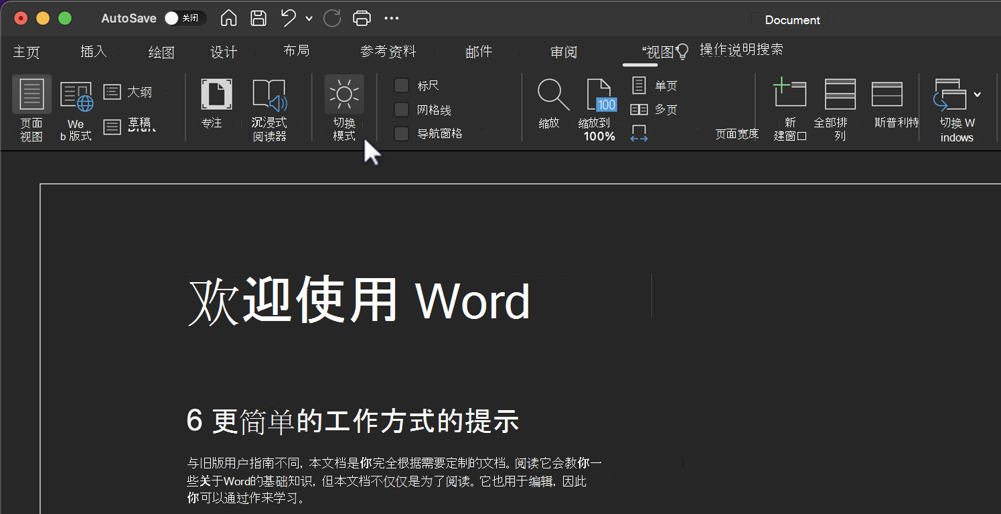
Task: Click the green full-screen window button
Action: pos(65,18)
